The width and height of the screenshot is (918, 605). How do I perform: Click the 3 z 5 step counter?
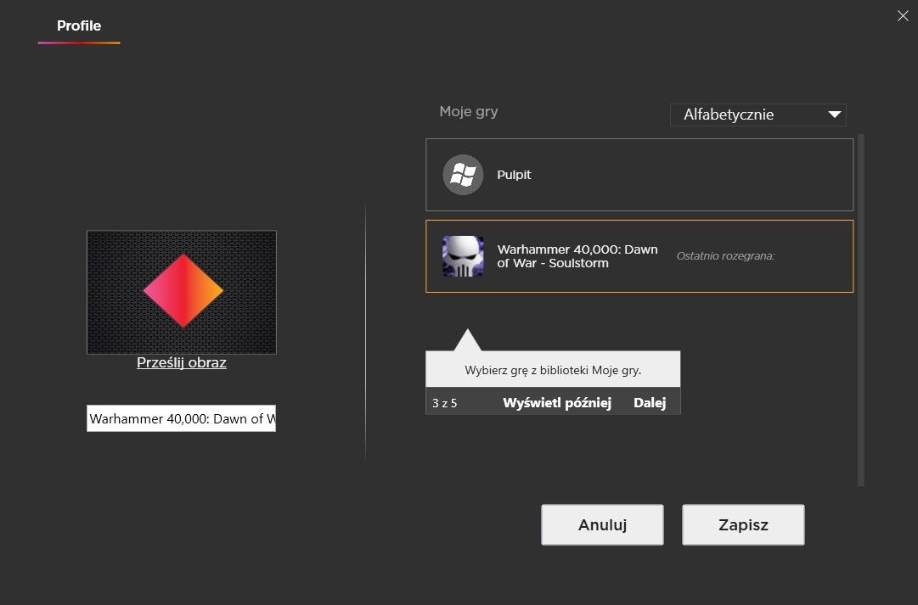444,403
